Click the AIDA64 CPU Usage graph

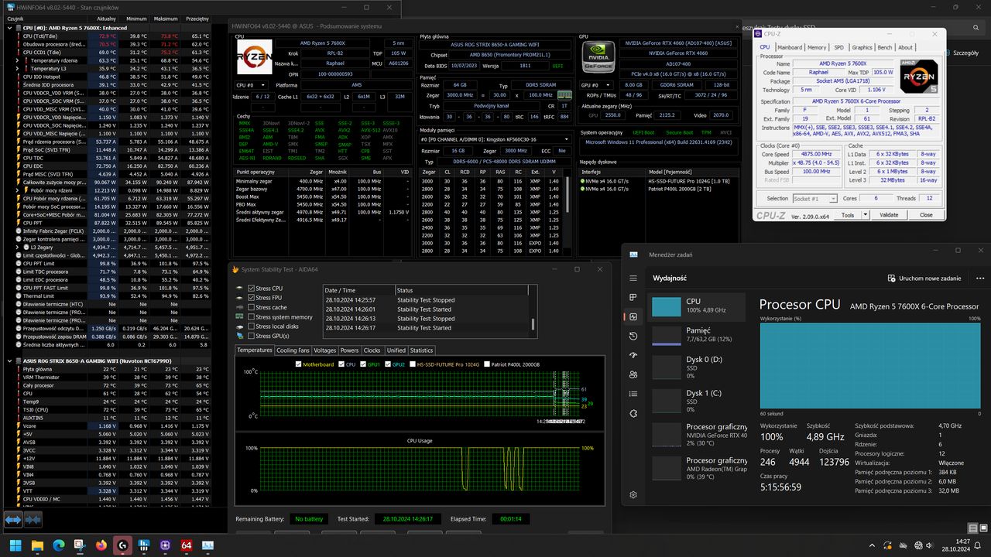(x=420, y=470)
